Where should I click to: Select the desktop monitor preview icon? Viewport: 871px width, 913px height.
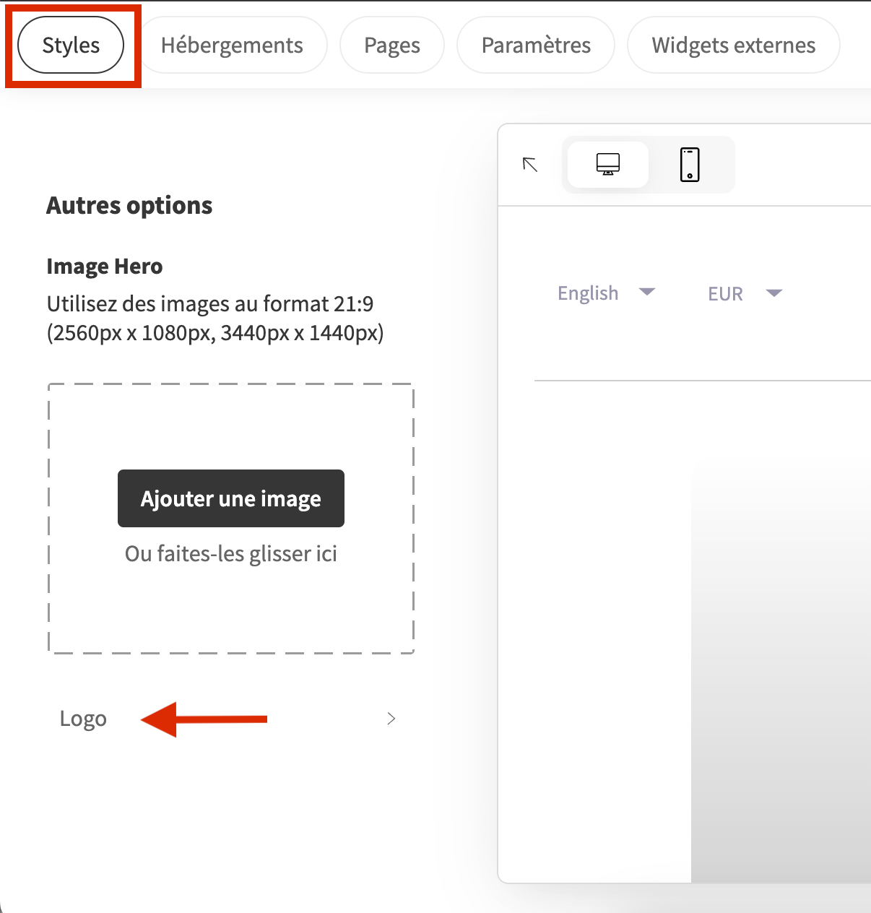(x=607, y=164)
